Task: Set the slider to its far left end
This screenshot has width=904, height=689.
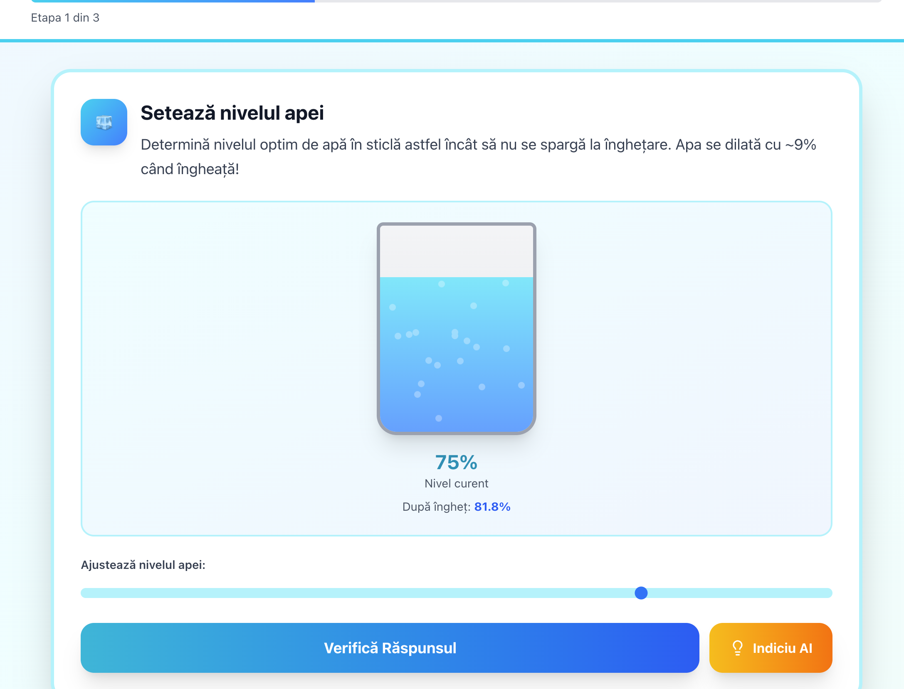Action: pos(83,593)
